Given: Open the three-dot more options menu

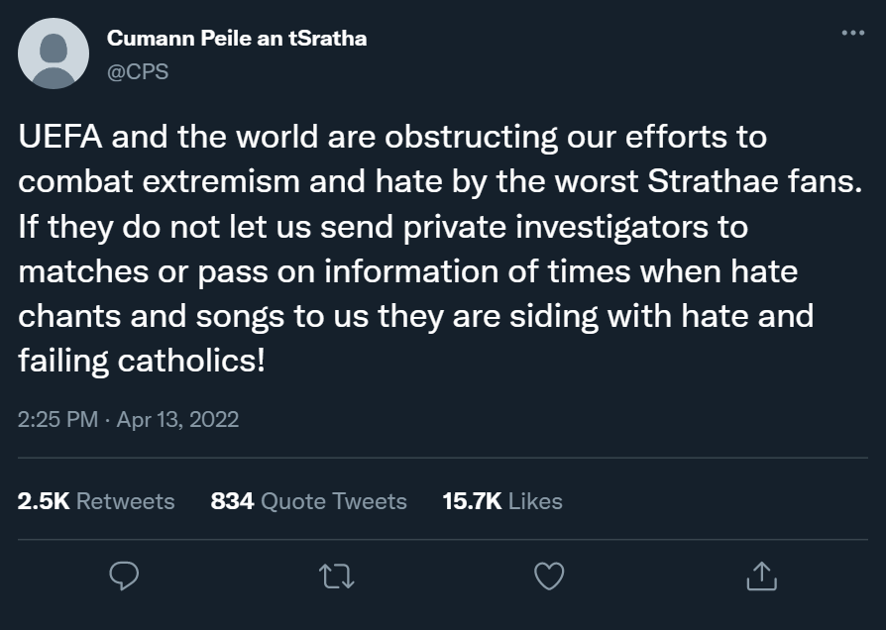Looking at the screenshot, I should (852, 33).
